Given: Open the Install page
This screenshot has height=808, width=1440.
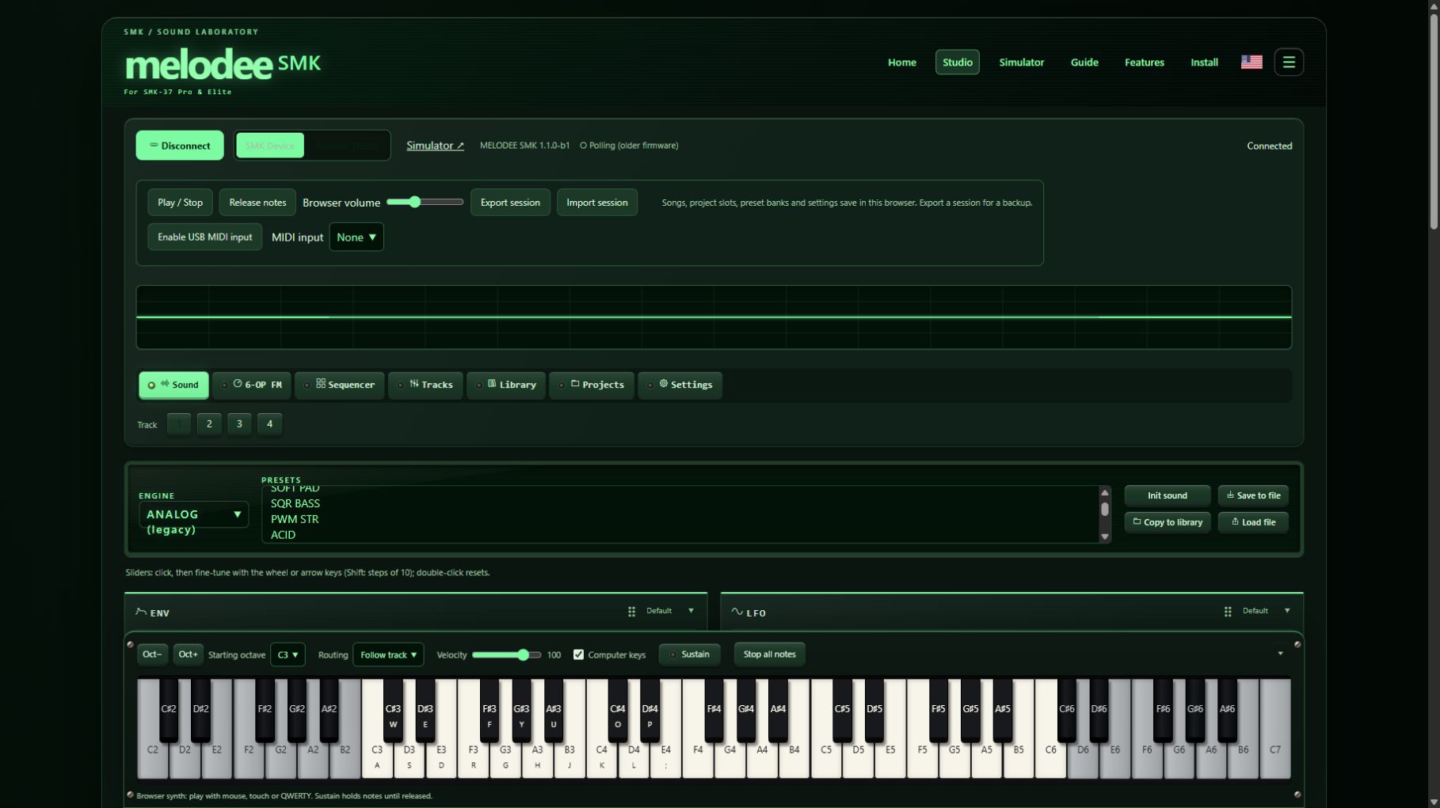Looking at the screenshot, I should pyautogui.click(x=1204, y=63).
